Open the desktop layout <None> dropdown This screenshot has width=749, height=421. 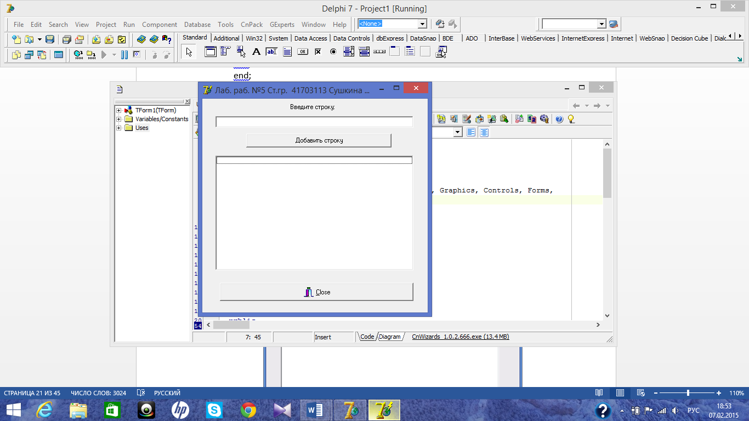pyautogui.click(x=422, y=24)
